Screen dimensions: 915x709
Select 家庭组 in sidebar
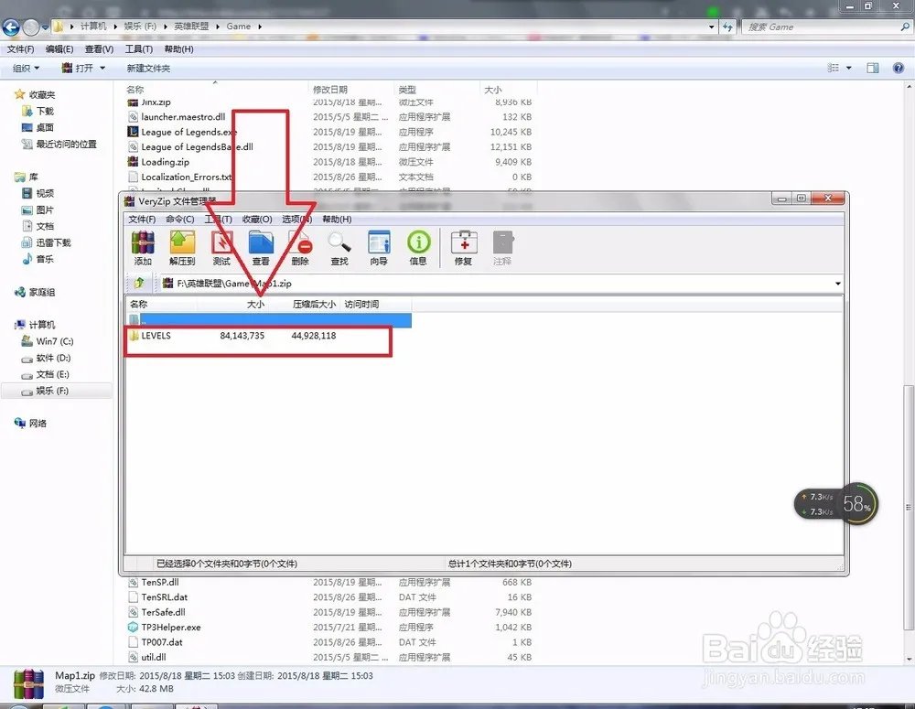click(x=35, y=292)
